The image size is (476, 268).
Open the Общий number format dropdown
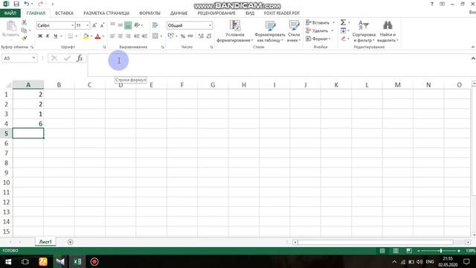pos(210,25)
